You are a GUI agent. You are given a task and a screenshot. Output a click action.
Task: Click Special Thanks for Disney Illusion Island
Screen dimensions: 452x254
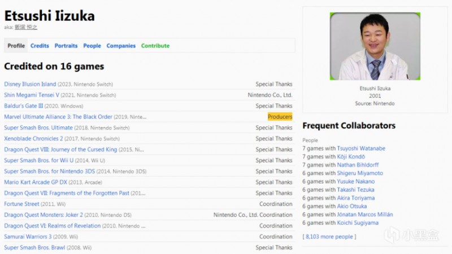point(274,84)
